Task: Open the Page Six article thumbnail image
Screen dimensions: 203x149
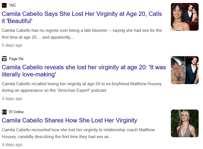Action: click(184, 70)
